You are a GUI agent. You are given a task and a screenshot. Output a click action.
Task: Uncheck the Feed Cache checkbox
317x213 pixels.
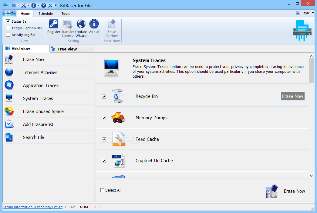tap(104, 139)
